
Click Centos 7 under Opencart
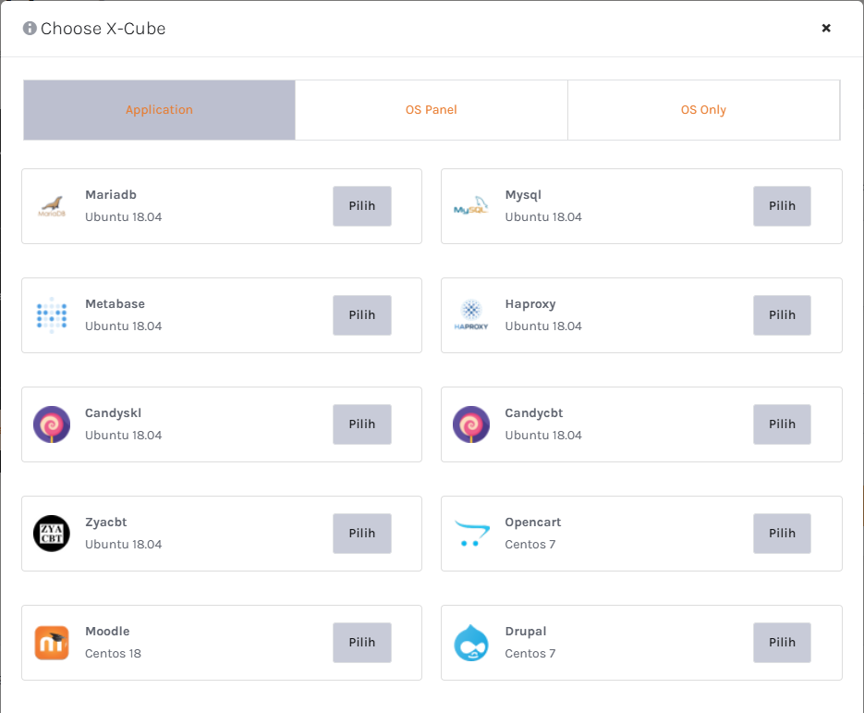pos(530,545)
